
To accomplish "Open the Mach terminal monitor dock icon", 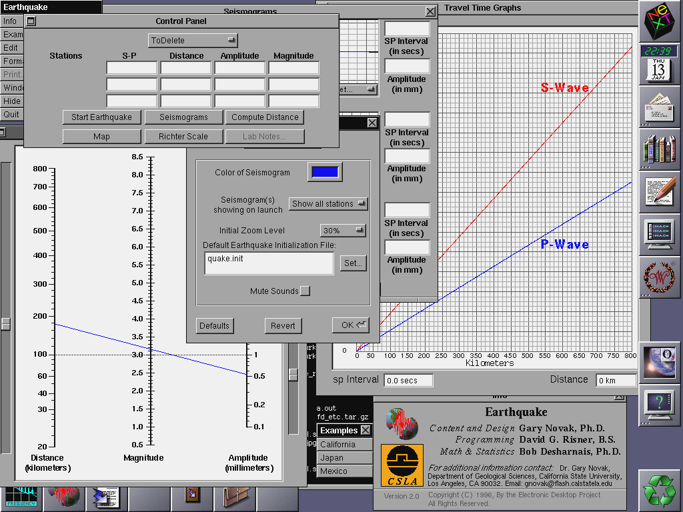I will click(660, 234).
